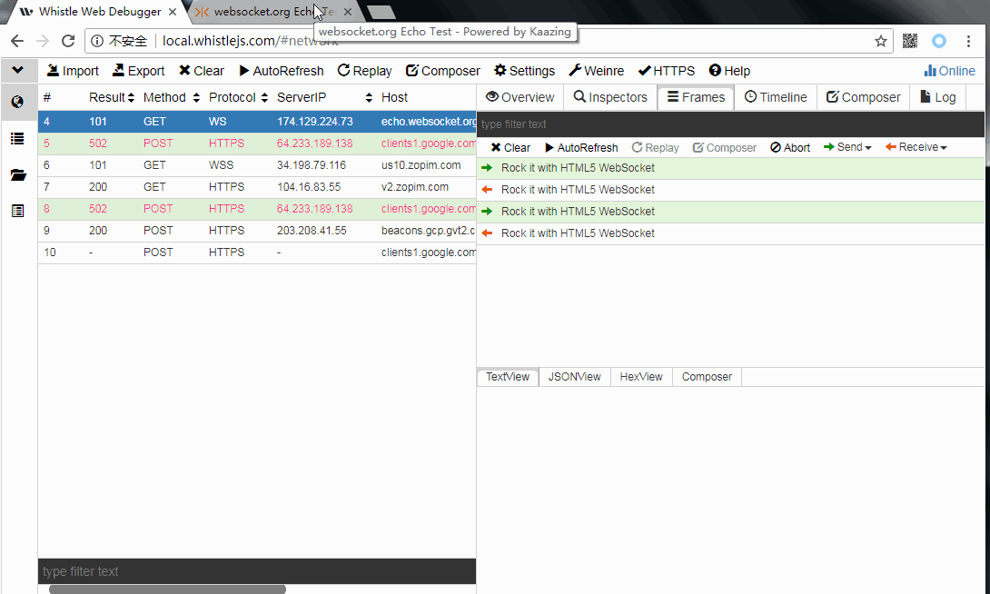
Task: Switch to the Timeline tab
Action: (776, 97)
